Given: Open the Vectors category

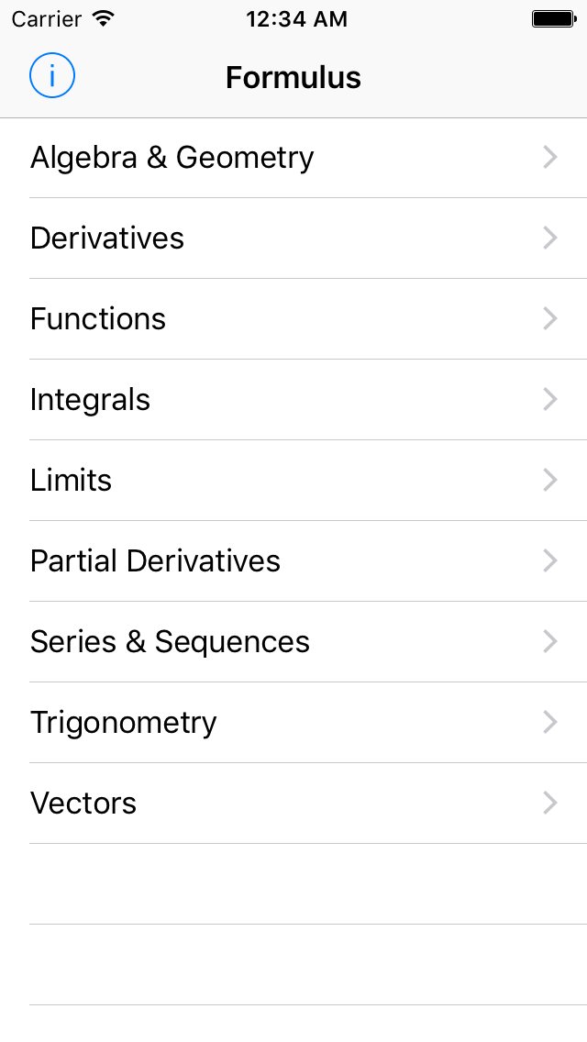Looking at the screenshot, I should [x=83, y=804].
